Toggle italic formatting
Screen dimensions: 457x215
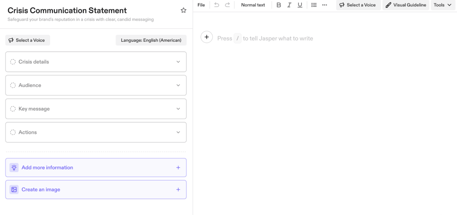[289, 5]
